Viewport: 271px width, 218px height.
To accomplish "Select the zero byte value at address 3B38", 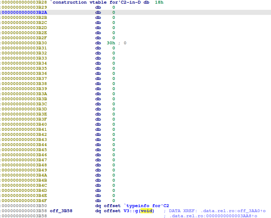I will (x=114, y=84).
